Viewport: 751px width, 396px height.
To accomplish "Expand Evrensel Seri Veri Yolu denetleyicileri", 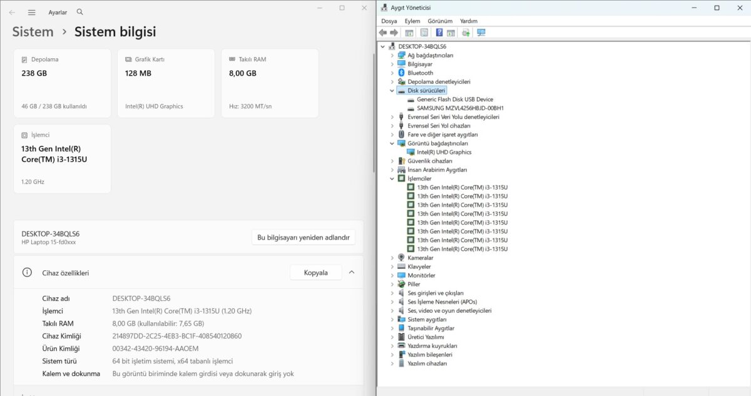I will (x=392, y=117).
